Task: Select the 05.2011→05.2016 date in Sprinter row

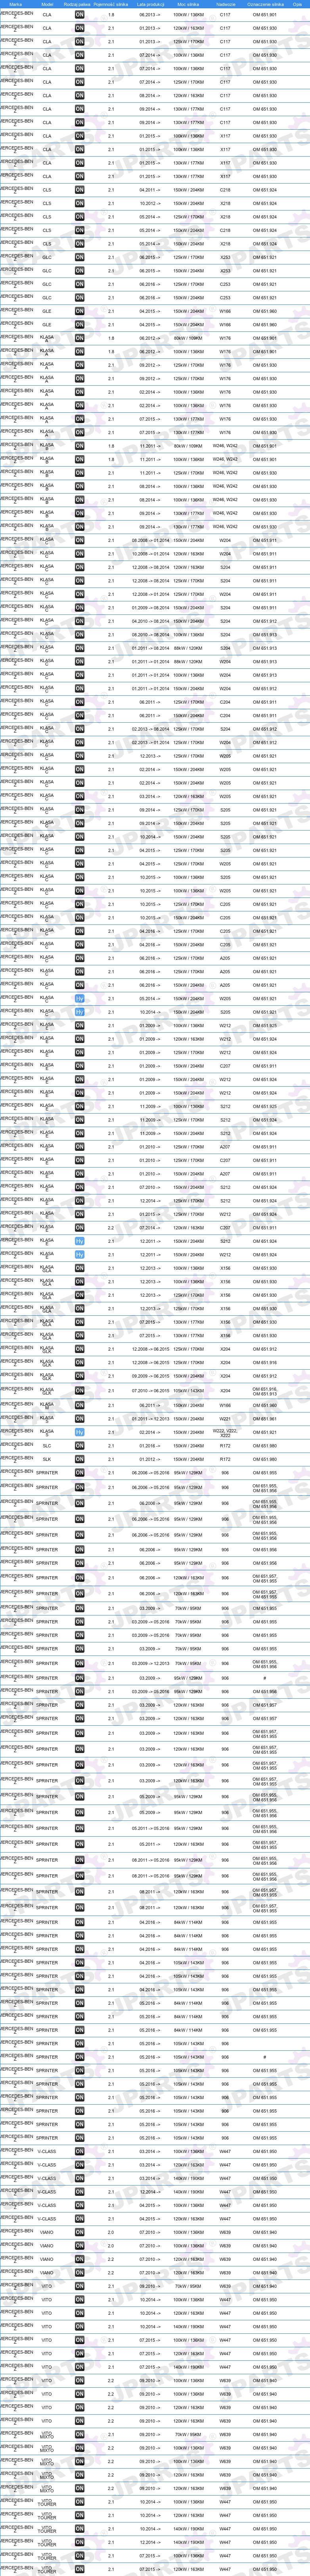Action: pyautogui.click(x=149, y=1828)
